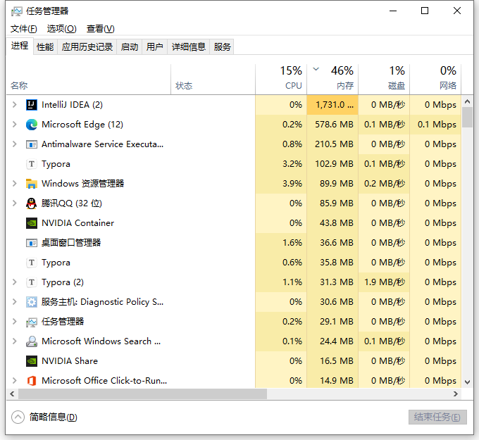Screen dimensions: 479x440
Task: Select the NVIDIA Share process name
Action: [70, 361]
